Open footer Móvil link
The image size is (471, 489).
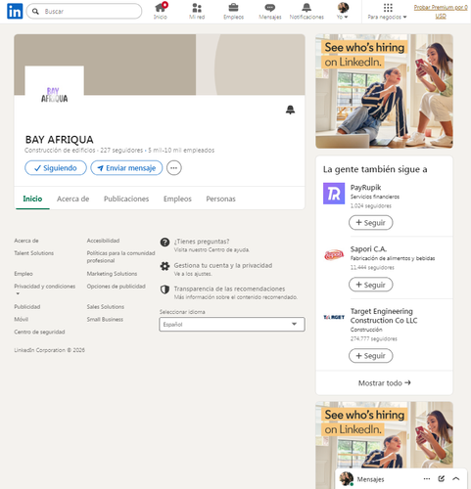coord(21,319)
